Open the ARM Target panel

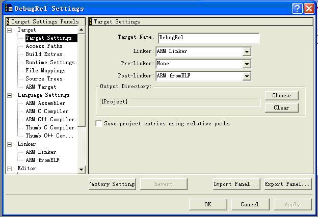point(41,87)
